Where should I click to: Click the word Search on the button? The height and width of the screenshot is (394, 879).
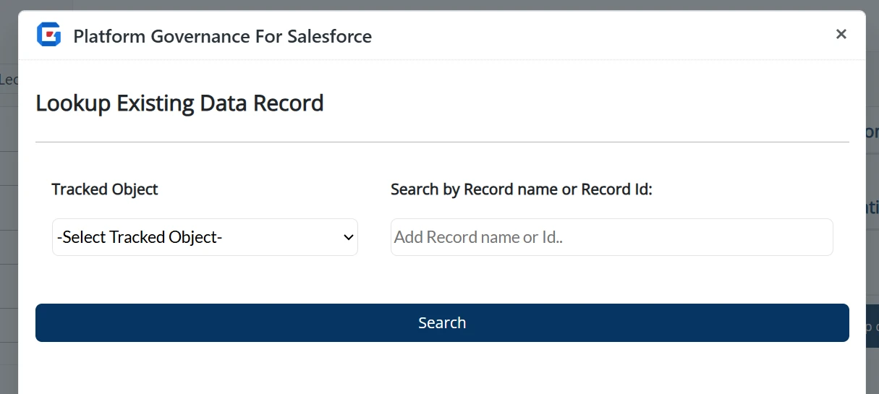[x=442, y=323]
